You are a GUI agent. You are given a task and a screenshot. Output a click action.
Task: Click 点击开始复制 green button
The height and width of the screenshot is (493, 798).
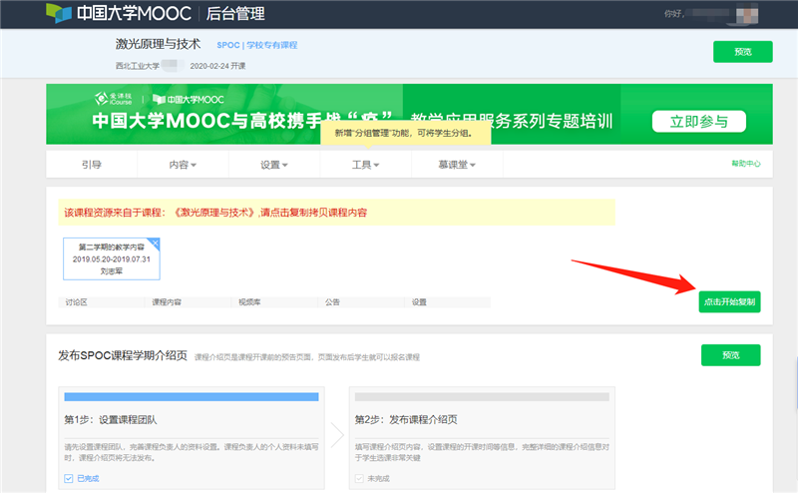[x=729, y=301]
